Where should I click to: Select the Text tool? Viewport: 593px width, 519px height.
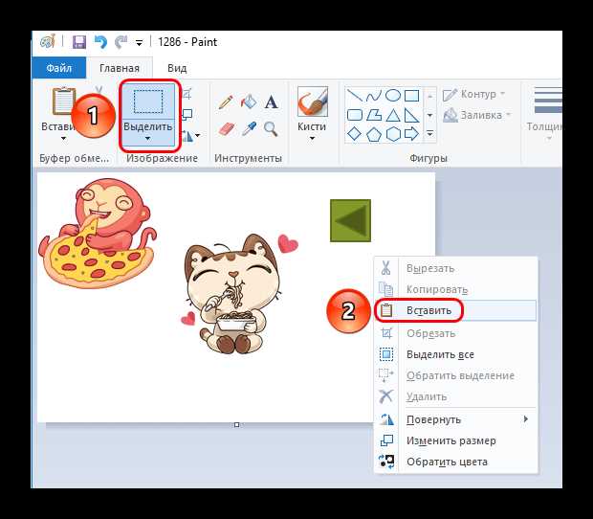click(272, 102)
